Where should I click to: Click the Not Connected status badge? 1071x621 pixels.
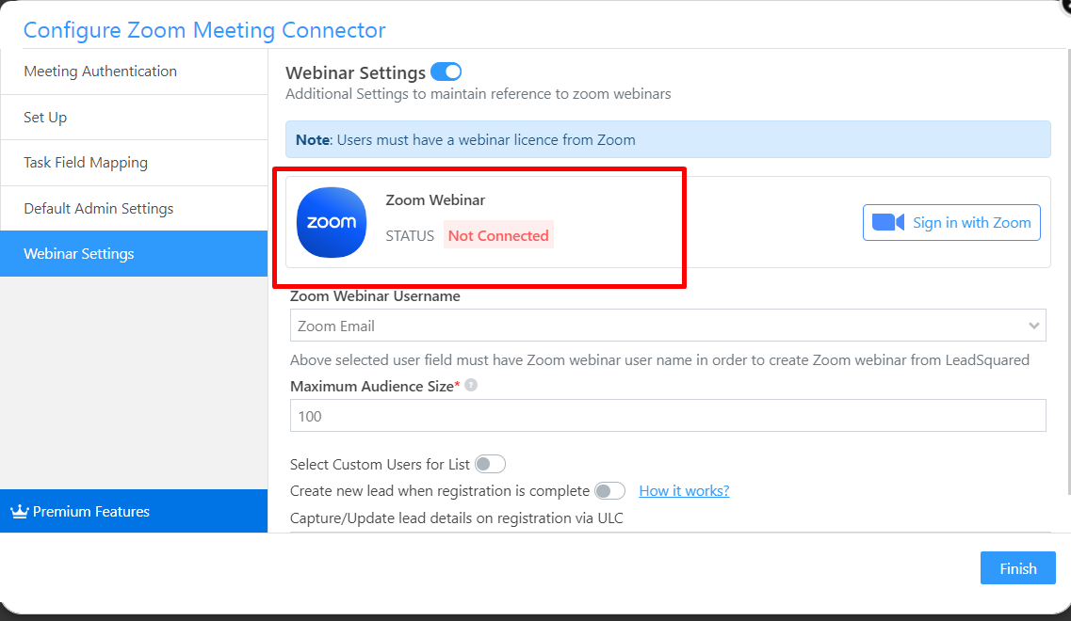tap(498, 235)
